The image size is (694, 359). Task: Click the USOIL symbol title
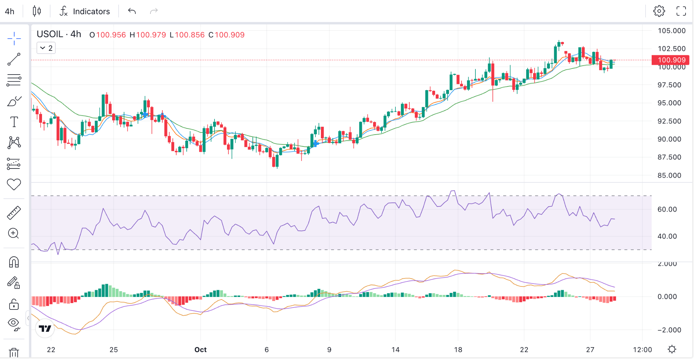coord(50,34)
